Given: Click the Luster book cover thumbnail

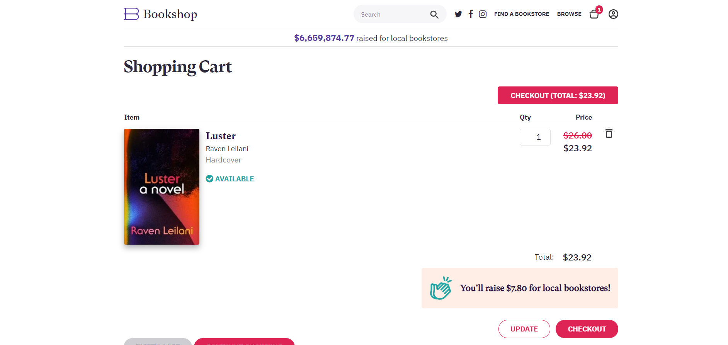Looking at the screenshot, I should [162, 186].
